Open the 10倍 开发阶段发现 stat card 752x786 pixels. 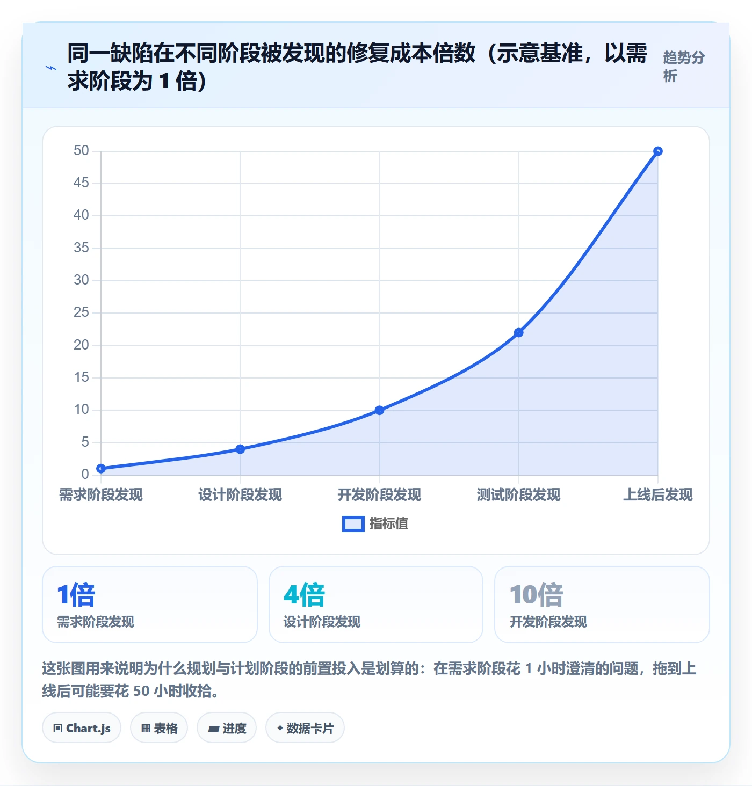click(x=602, y=605)
